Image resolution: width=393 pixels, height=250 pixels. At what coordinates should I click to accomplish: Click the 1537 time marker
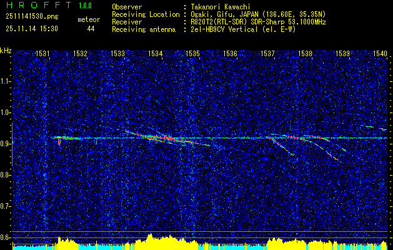pos(268,54)
